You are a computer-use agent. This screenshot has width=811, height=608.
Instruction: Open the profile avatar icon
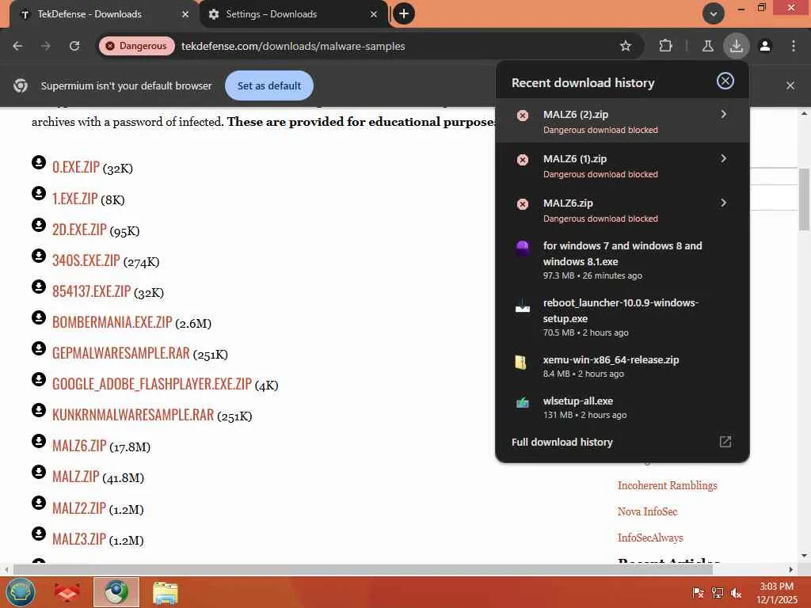click(x=765, y=46)
